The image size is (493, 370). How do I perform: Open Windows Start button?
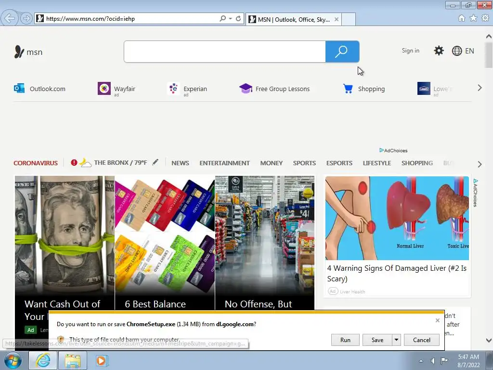point(13,360)
